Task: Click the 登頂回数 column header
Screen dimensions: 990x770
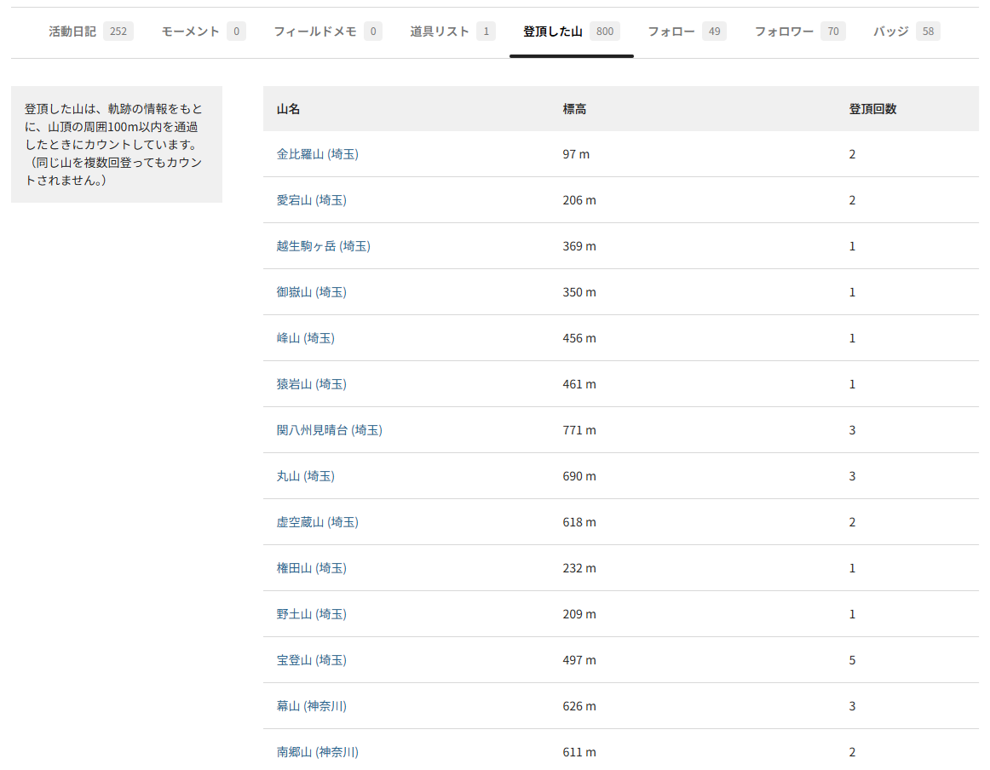Action: pos(872,109)
